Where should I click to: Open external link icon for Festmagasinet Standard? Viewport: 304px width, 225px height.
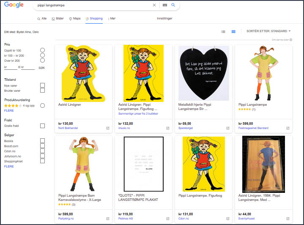tap(288, 128)
